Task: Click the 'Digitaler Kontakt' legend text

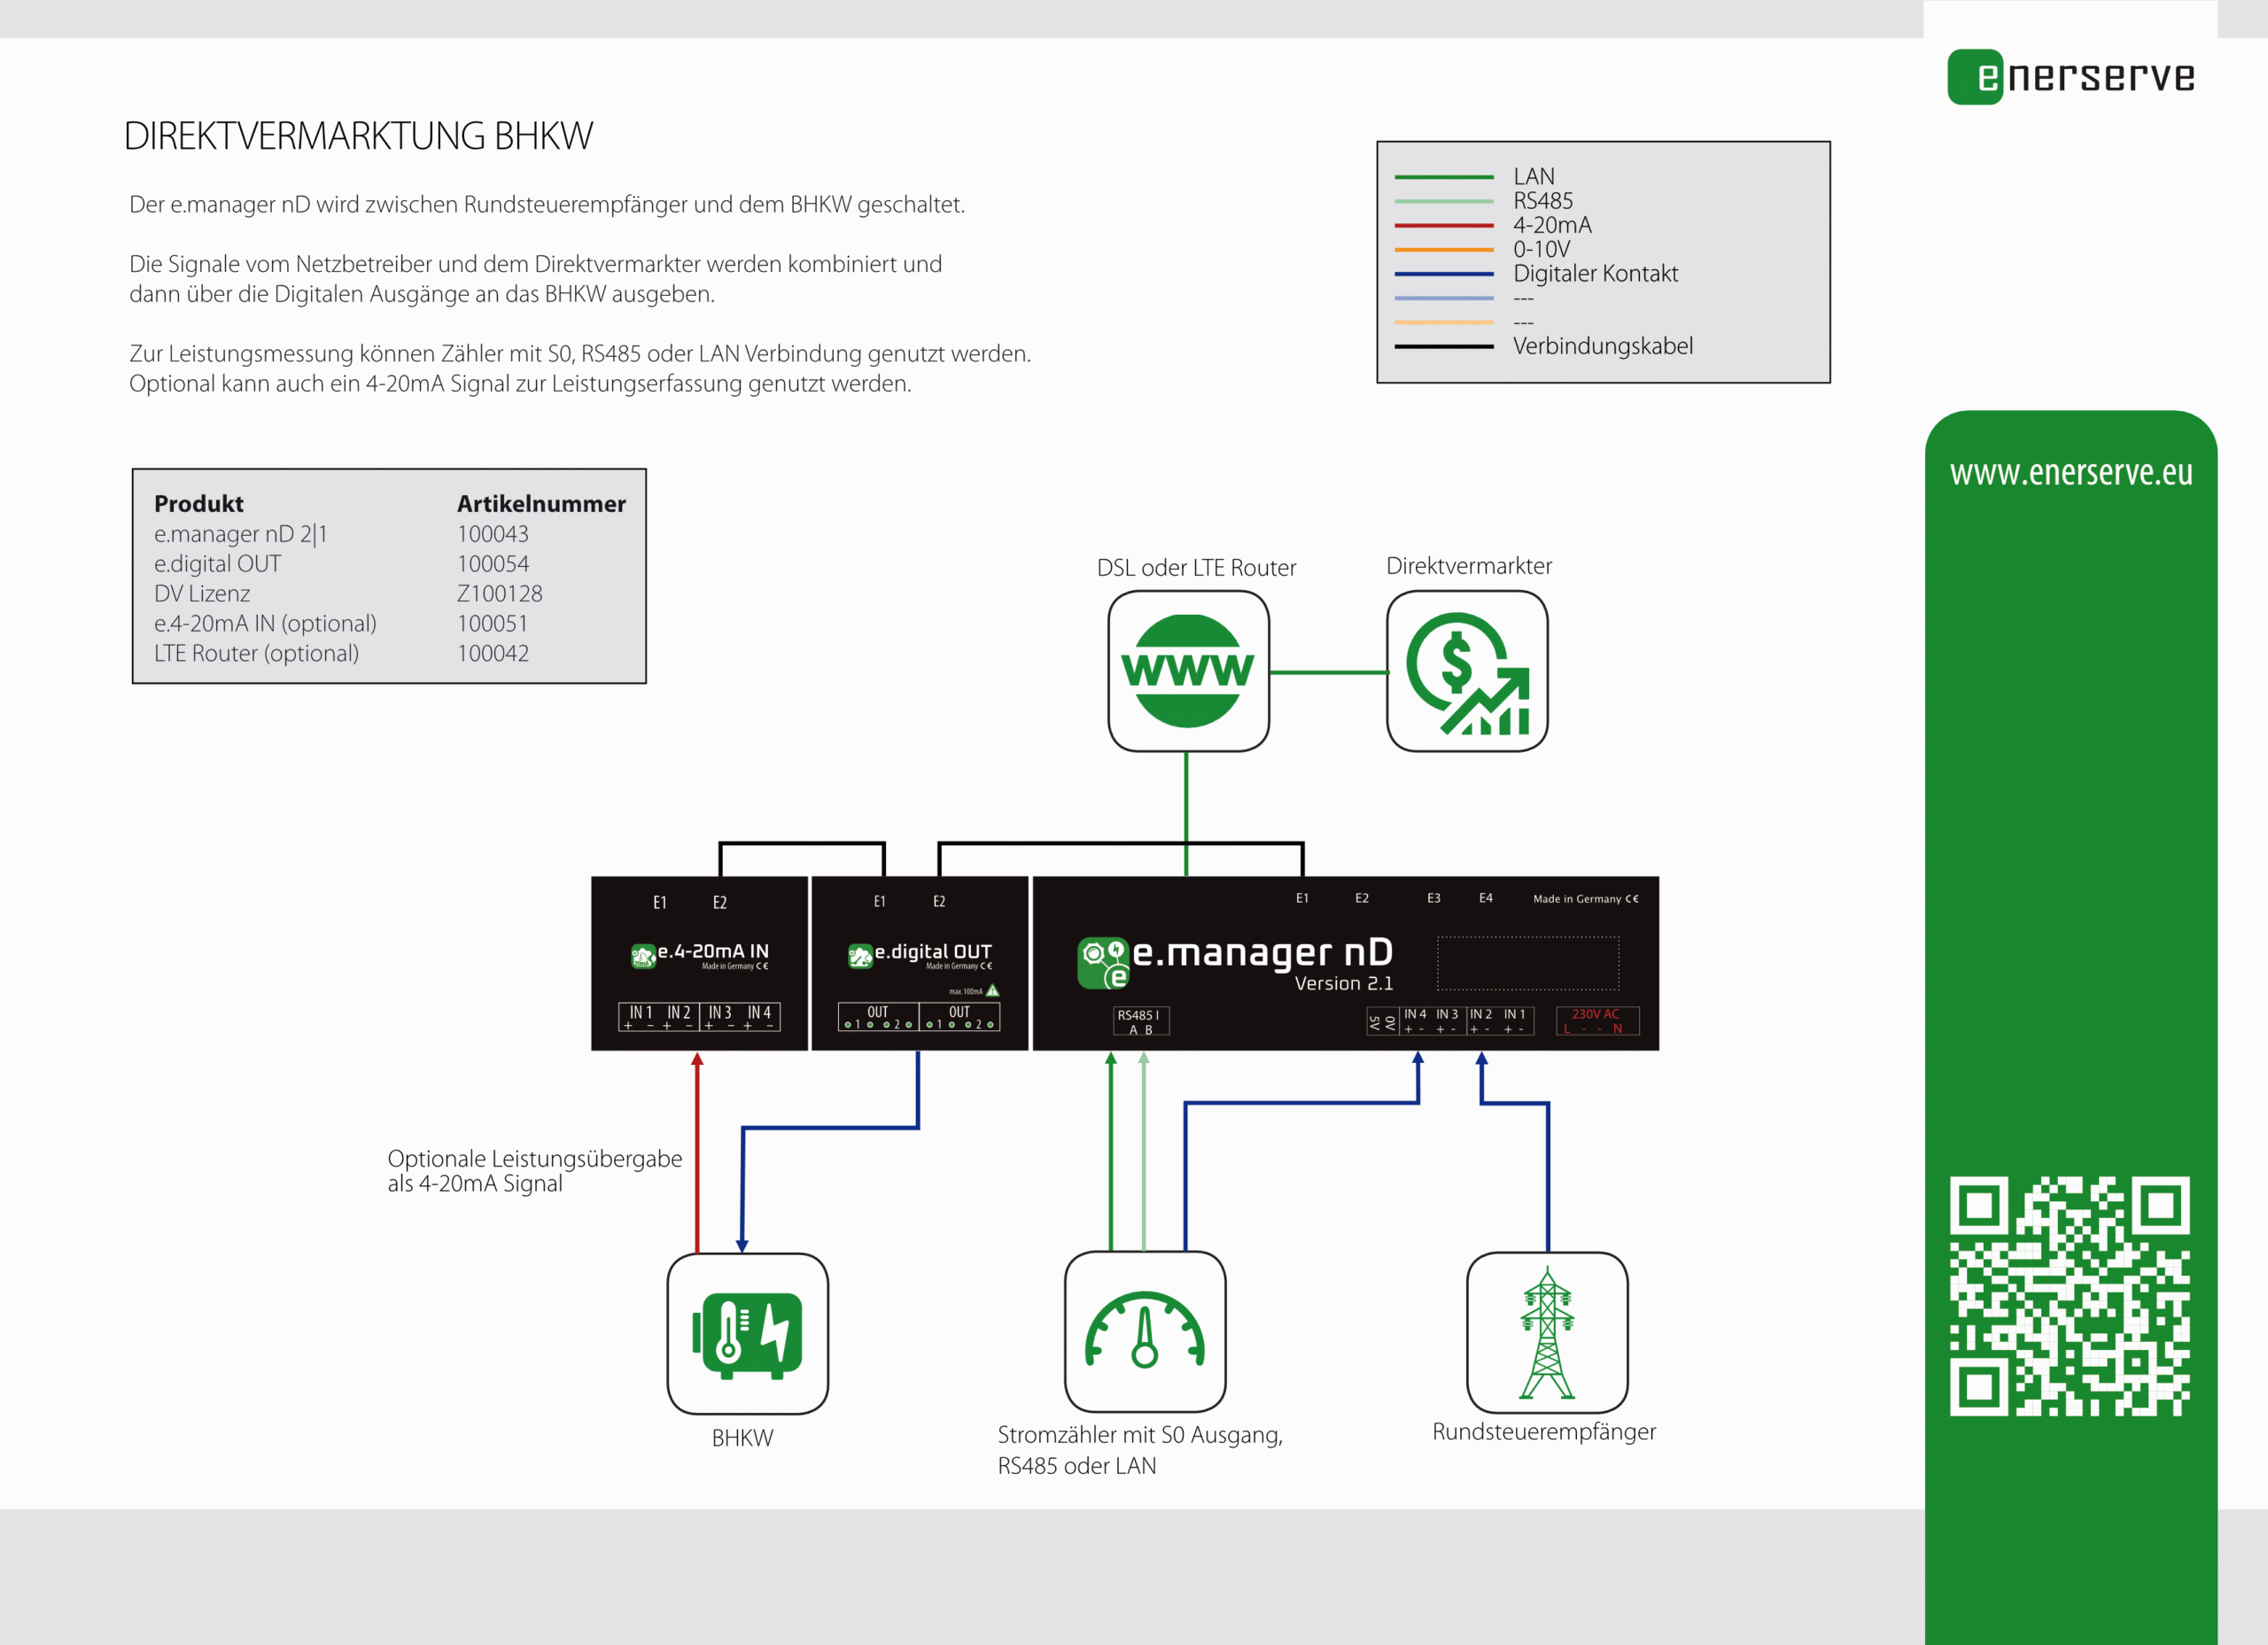Action: (x=1595, y=274)
